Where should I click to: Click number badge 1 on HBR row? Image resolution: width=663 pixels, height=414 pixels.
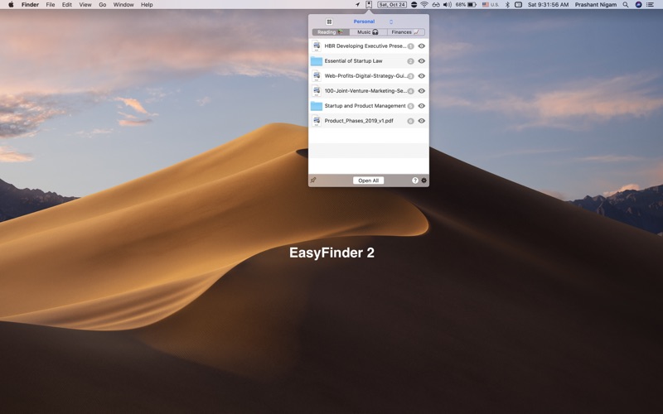410,46
